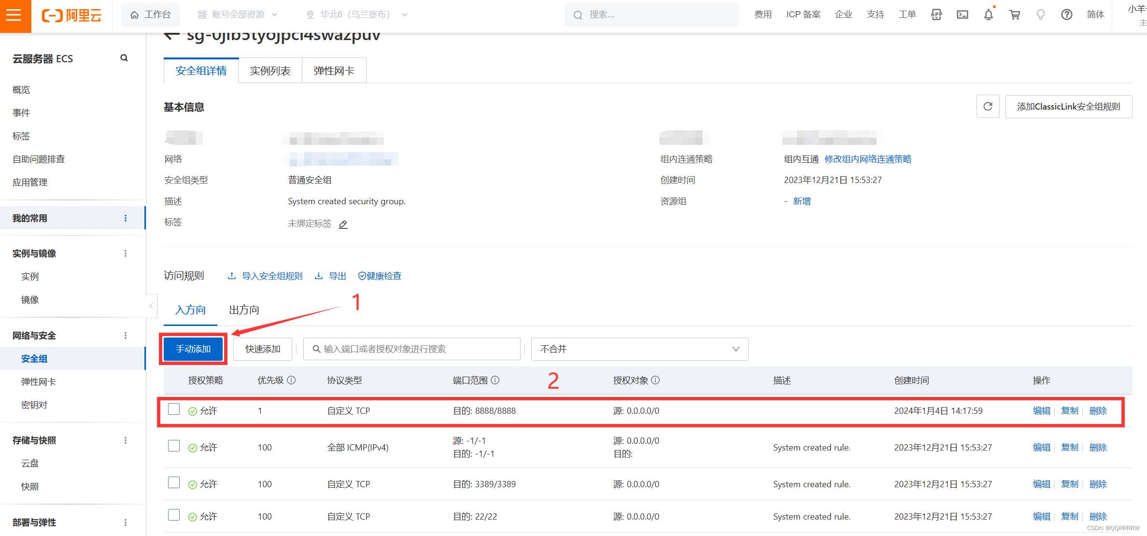Click 新增 resource group link
Image resolution: width=1147 pixels, height=536 pixels.
pos(802,201)
